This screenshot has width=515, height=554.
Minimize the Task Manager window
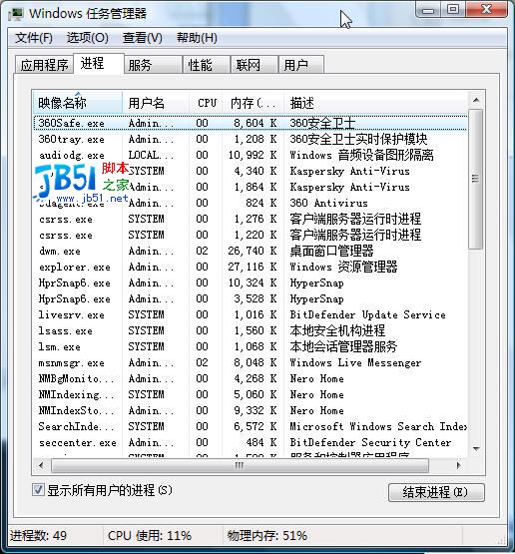(x=428, y=10)
